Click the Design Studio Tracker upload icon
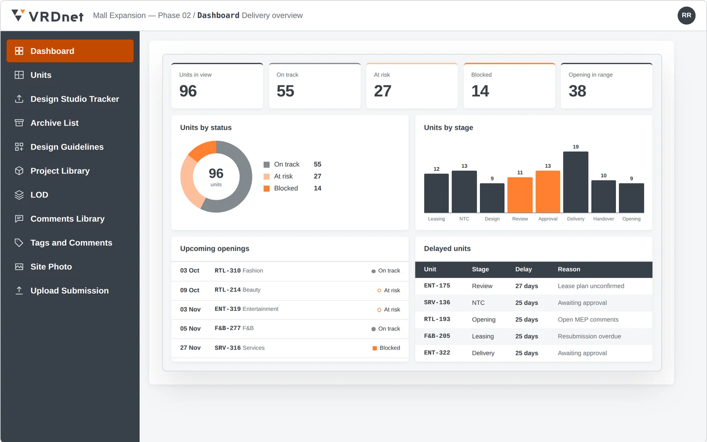The image size is (707, 442). 19,99
